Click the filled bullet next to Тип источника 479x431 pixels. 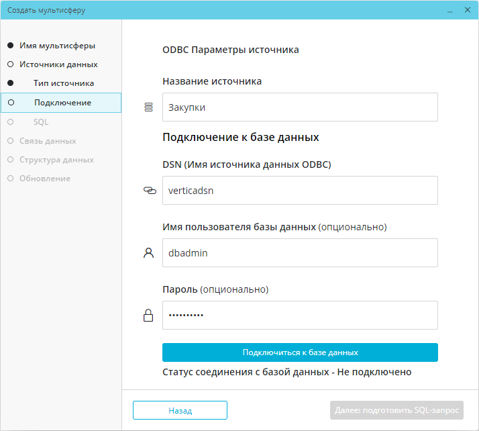[10, 83]
